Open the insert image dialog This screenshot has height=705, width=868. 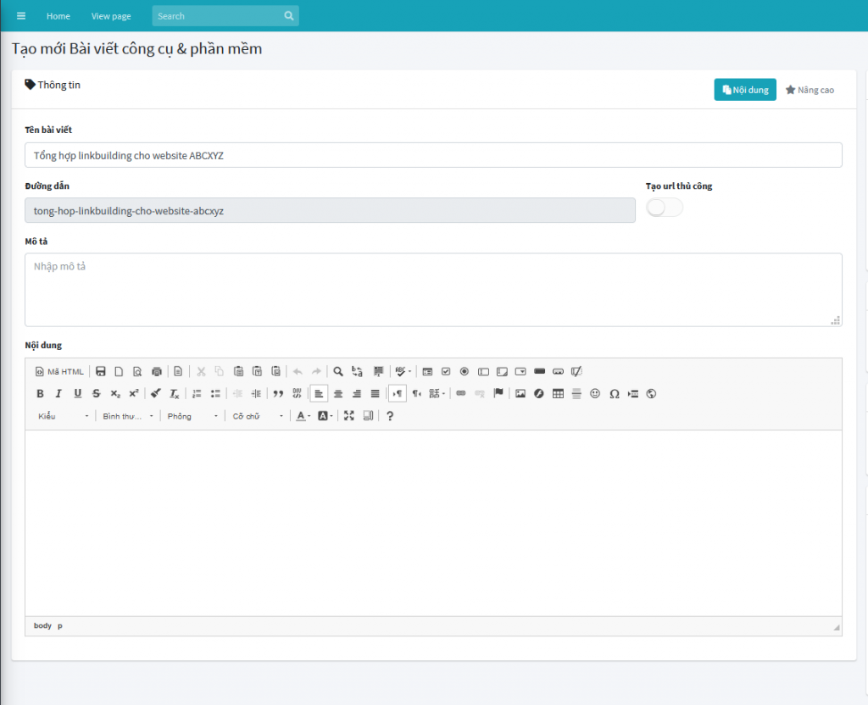[520, 393]
